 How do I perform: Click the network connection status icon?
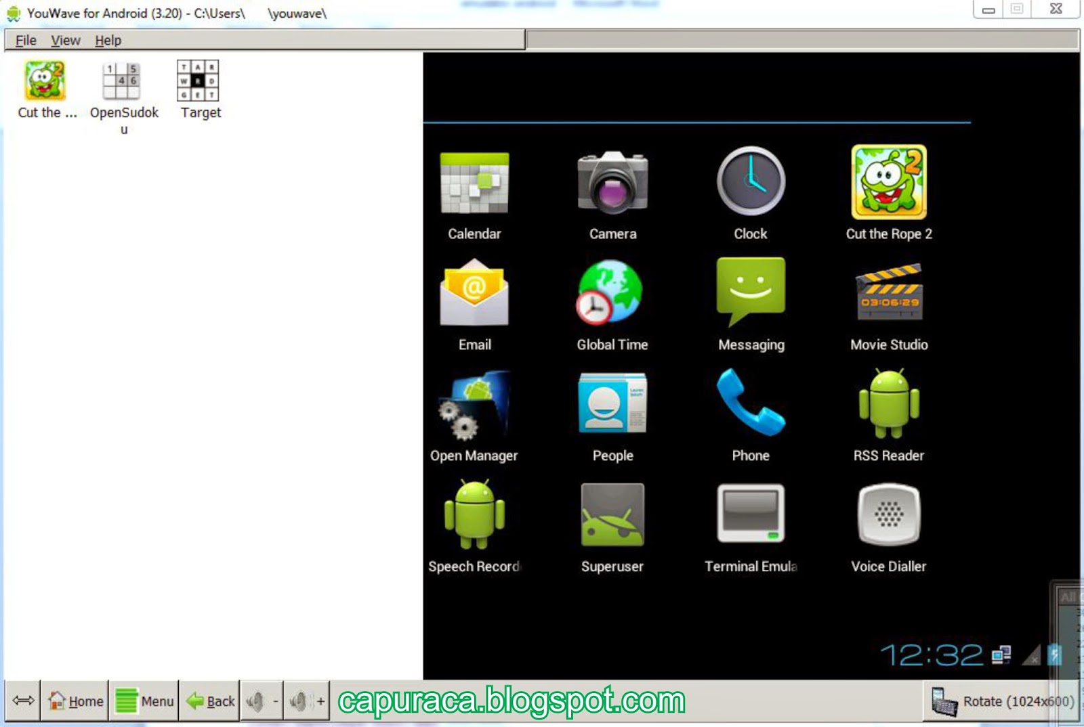pos(1001,655)
